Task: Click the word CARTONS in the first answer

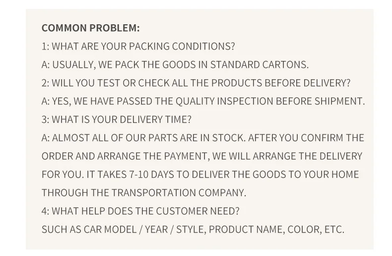Action: (285, 65)
